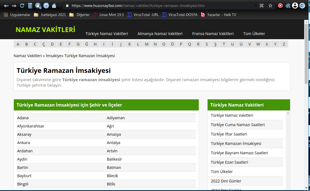Open the QR code grid icon in address bar
Image resolution: width=310 pixels, height=191 pixels.
[262, 6]
